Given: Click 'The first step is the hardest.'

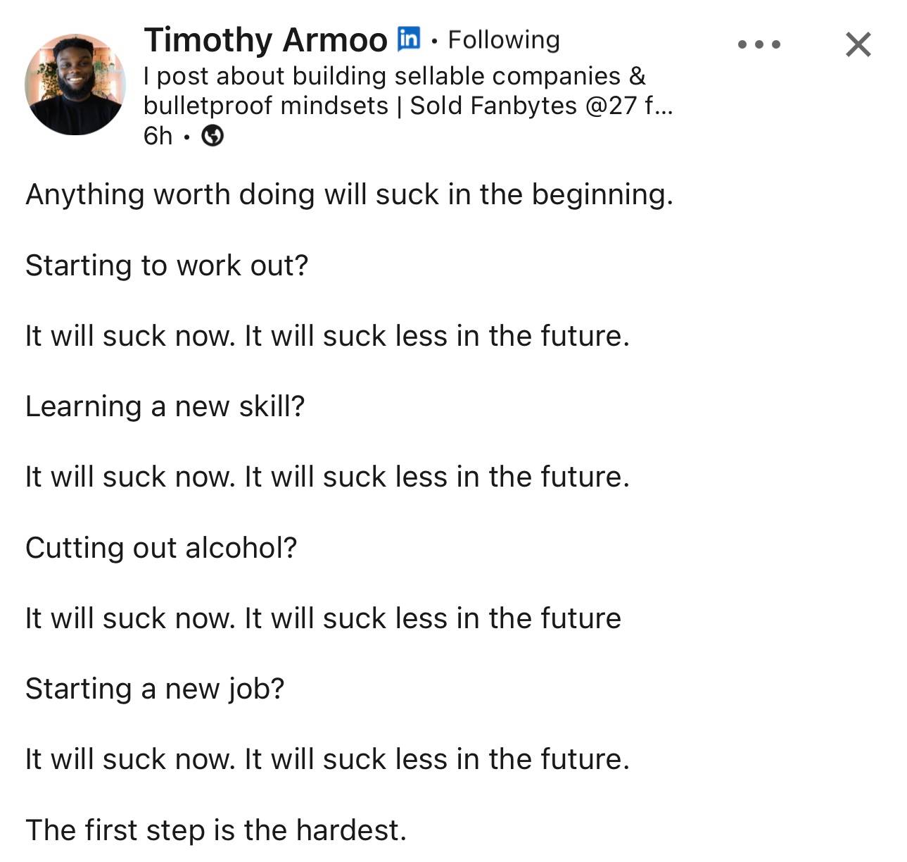Looking at the screenshot, I should tap(216, 830).
